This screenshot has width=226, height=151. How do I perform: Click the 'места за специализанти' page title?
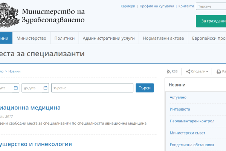[42, 54]
